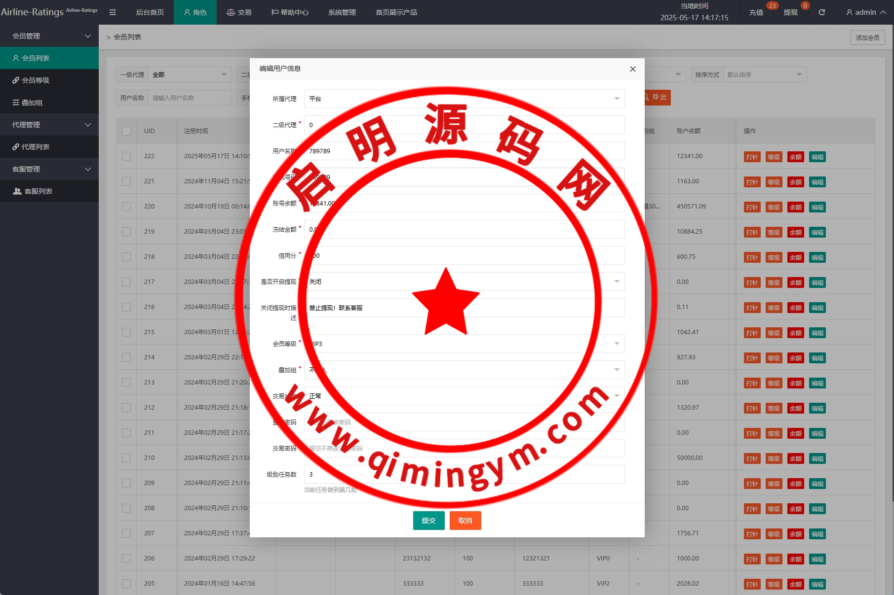Click the 级别任务数 input field
This screenshot has height=595, width=894.
(x=464, y=474)
